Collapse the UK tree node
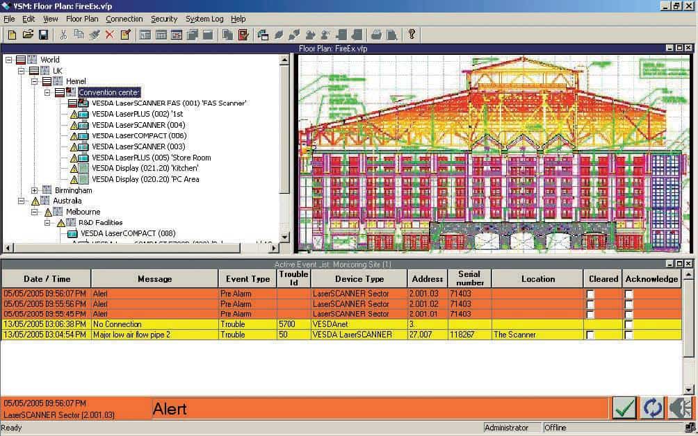 coord(22,71)
